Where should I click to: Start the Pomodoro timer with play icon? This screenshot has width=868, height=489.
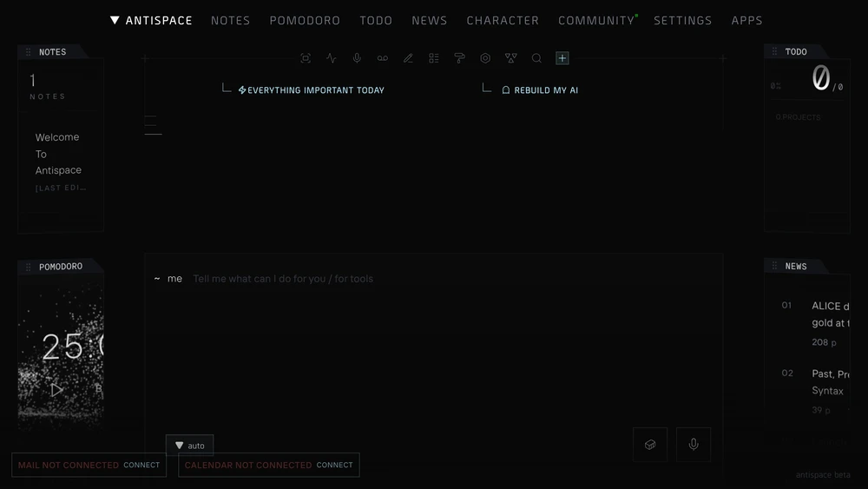[56, 390]
